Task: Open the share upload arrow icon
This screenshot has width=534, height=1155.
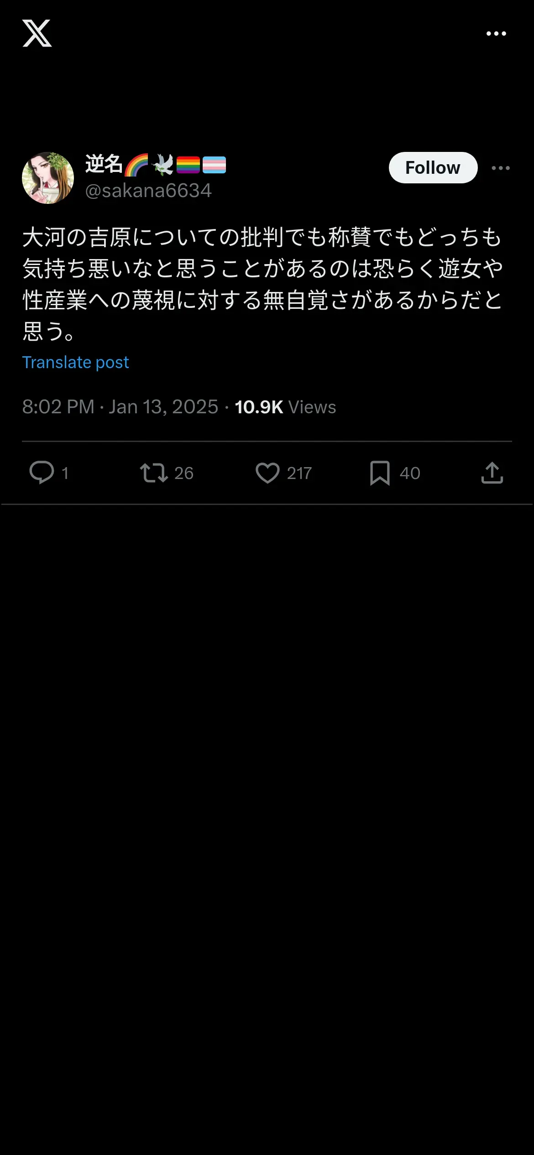Action: [492, 473]
